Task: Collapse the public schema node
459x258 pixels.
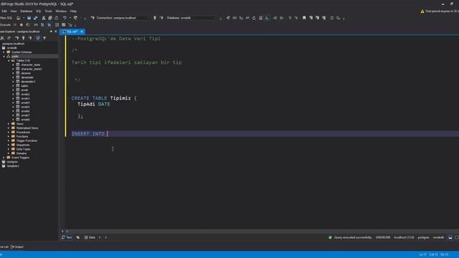Action: 4,56
